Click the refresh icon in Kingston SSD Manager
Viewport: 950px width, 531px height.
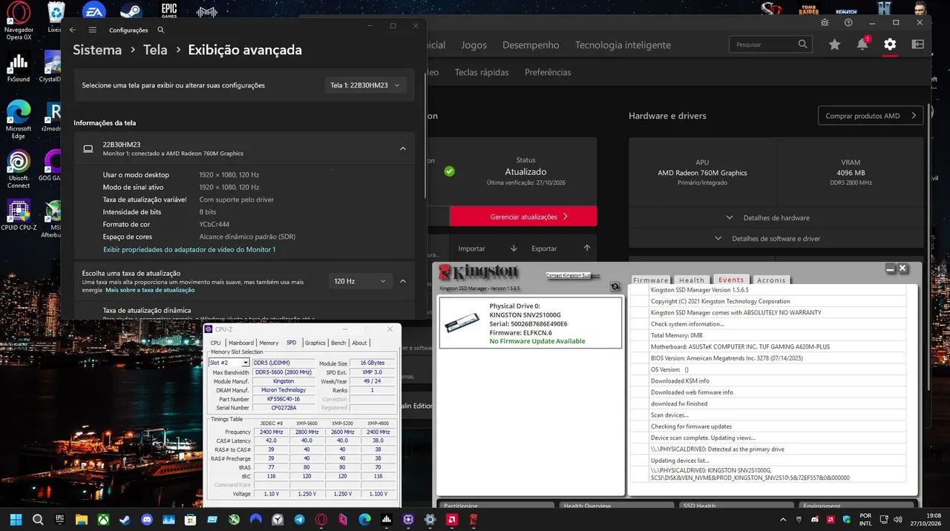pos(615,286)
